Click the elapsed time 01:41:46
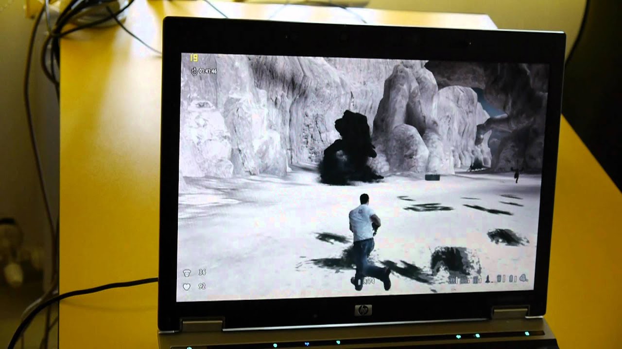The image size is (622, 349). [207, 71]
